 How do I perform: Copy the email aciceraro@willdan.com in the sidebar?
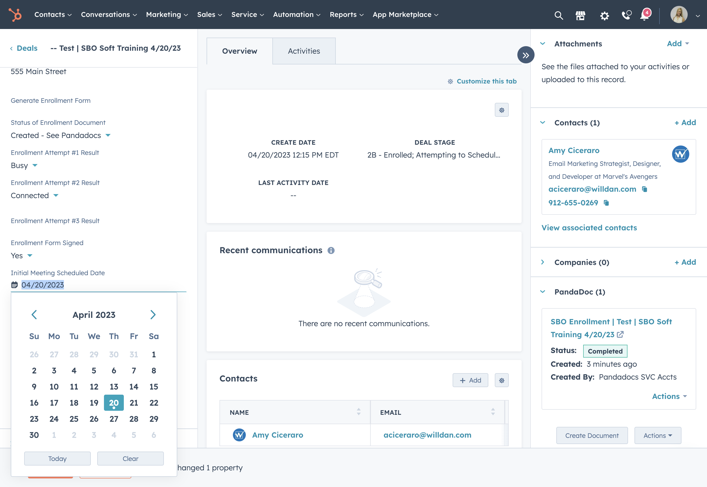coord(644,189)
